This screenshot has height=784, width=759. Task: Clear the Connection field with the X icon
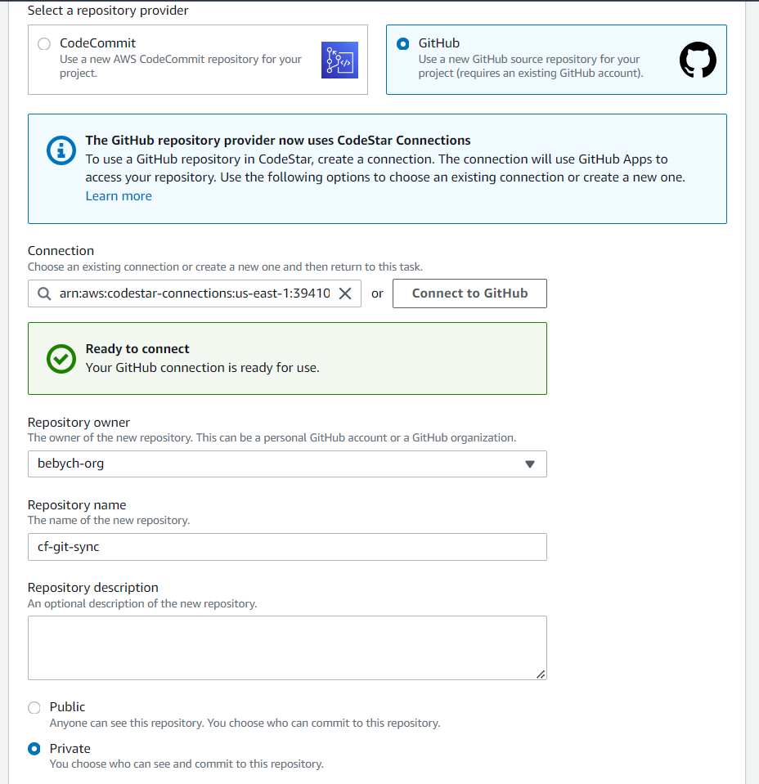click(x=345, y=293)
